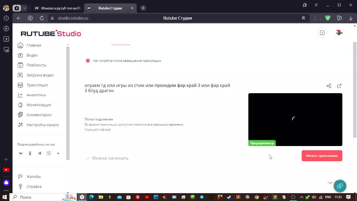
Task: Open YouTube shortcut in browser side panel
Action: pos(6,170)
